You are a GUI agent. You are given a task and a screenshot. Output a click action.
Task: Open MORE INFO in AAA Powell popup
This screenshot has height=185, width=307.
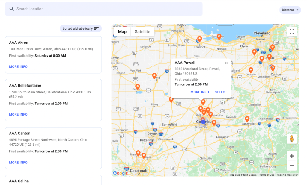[200, 92]
